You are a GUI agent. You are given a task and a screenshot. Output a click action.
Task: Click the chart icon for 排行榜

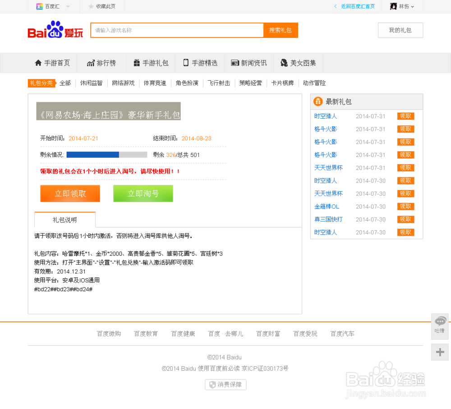tap(91, 63)
